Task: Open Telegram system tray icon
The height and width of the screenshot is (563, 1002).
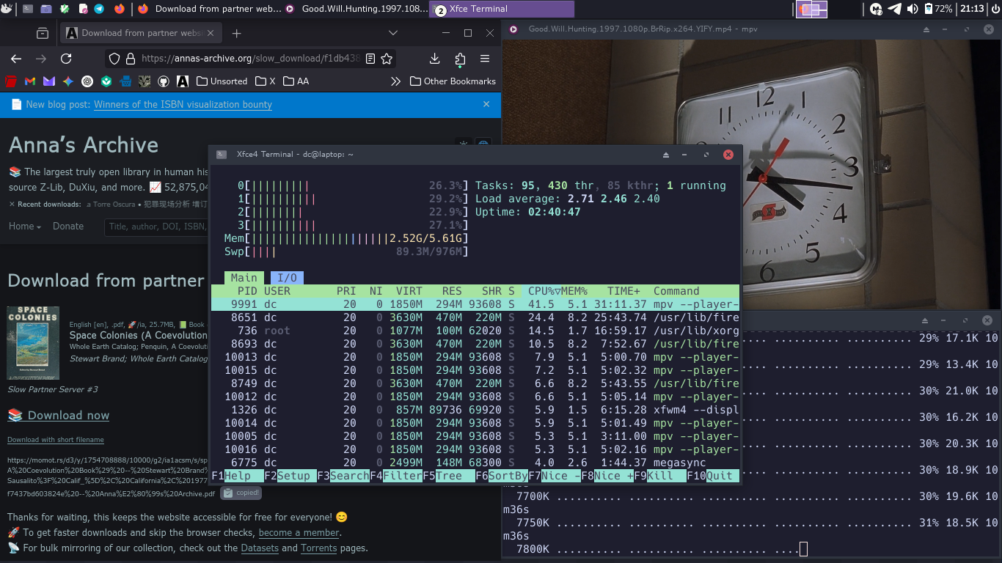Action: [894, 9]
